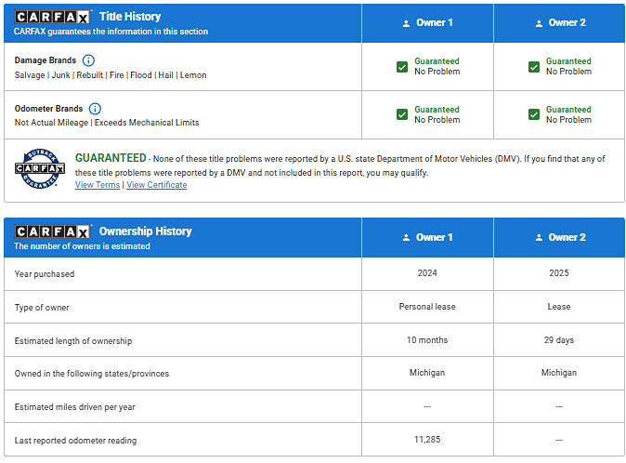
Task: Select the Title History section heading
Action: coord(130,17)
